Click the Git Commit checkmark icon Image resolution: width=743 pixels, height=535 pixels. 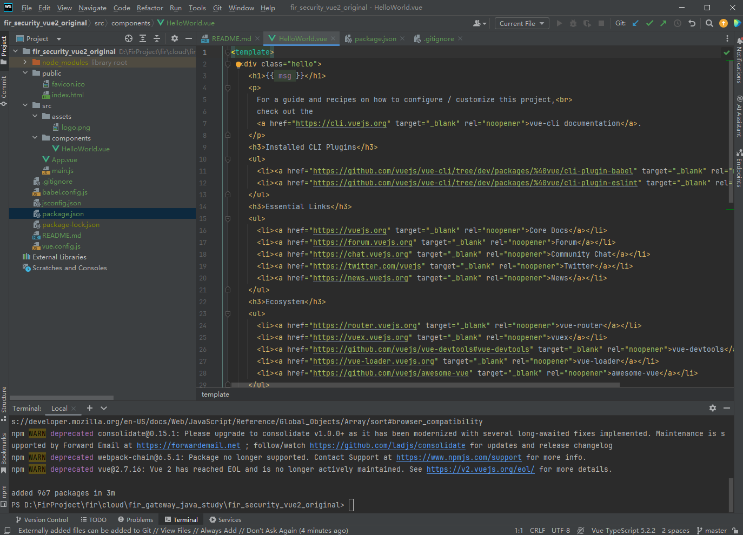649,23
